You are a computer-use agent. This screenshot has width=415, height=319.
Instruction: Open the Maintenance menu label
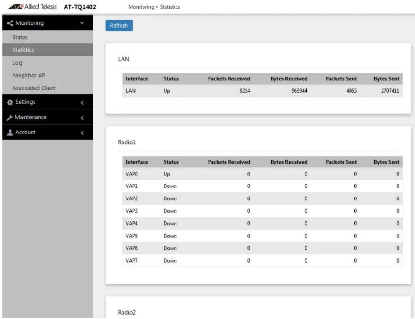click(30, 117)
